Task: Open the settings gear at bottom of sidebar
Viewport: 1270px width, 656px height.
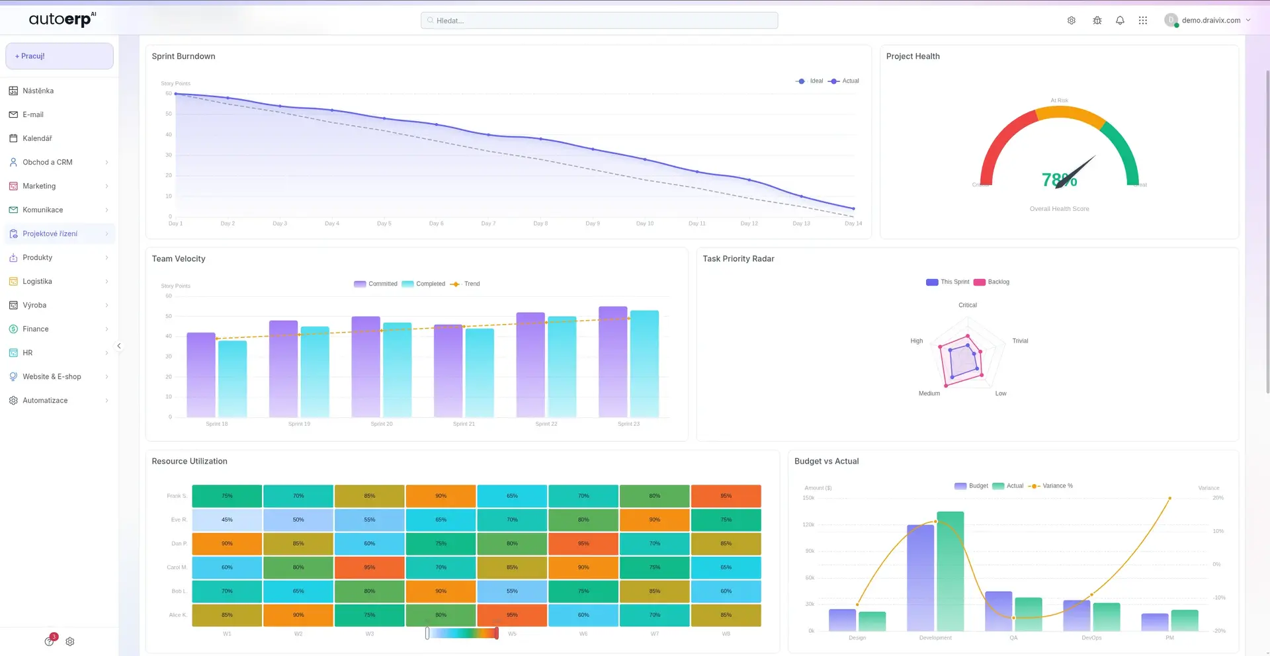Action: pyautogui.click(x=70, y=641)
